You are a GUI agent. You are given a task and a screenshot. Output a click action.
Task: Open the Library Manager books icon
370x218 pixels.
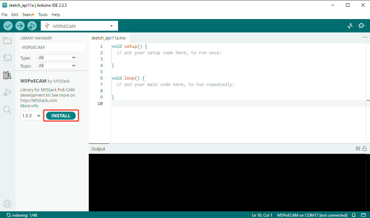point(7,75)
